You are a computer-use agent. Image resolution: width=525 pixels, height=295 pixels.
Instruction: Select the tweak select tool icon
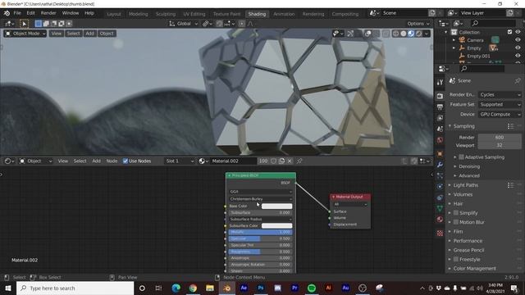pos(24,24)
